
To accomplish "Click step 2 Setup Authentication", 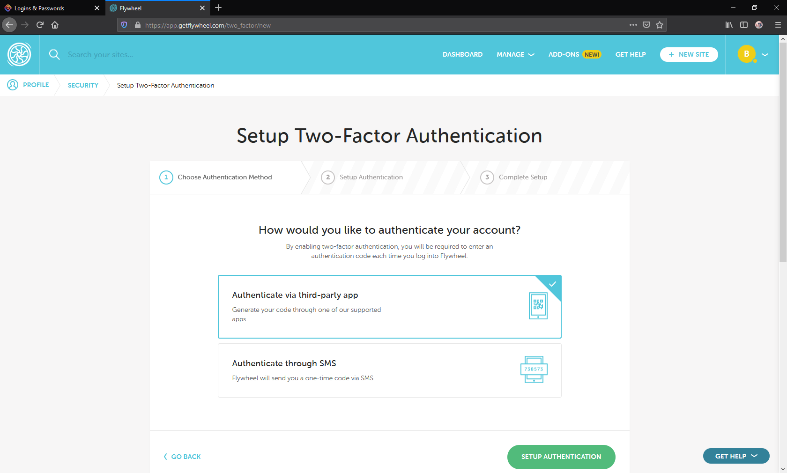I will tap(362, 177).
